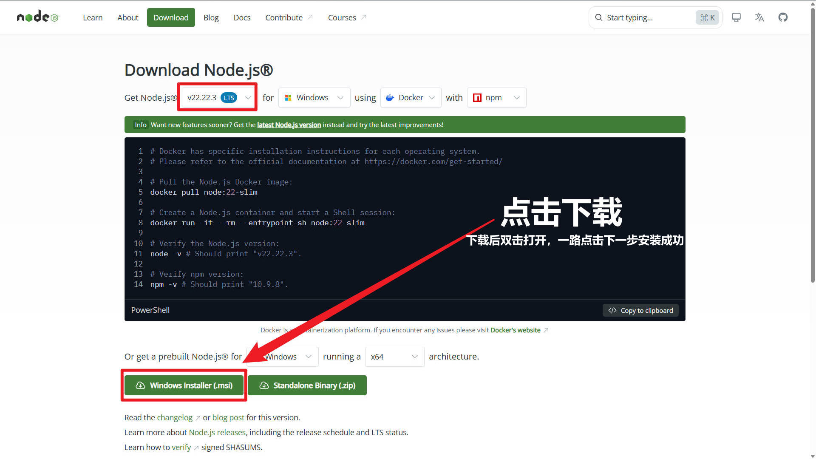This screenshot has width=816, height=459.
Task: Open the prebuilt Windows OS dropdown
Action: coord(283,357)
